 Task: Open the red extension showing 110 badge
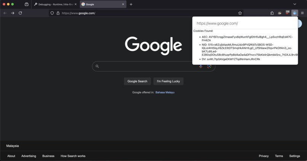click(287, 13)
